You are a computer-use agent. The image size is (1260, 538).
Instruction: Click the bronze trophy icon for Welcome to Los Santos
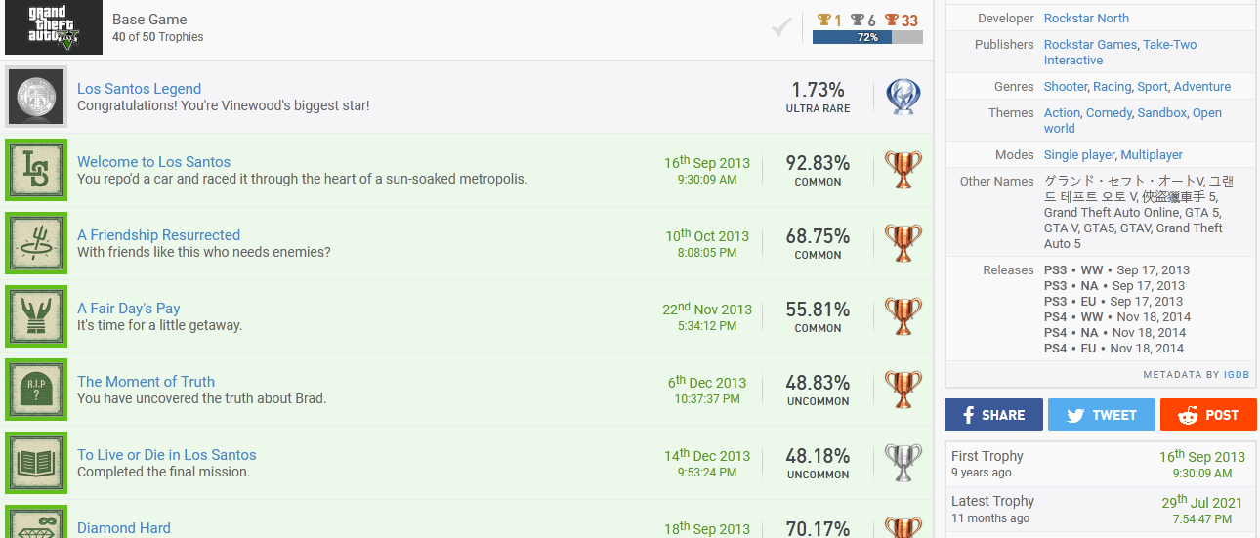point(903,170)
